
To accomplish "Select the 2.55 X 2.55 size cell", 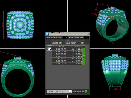I will coord(61,61).
